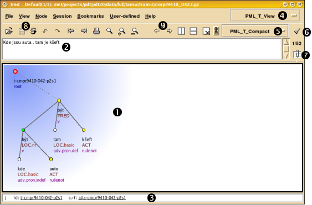Open the Help menu
Viewport: 312px width, 205px height.
click(x=150, y=16)
